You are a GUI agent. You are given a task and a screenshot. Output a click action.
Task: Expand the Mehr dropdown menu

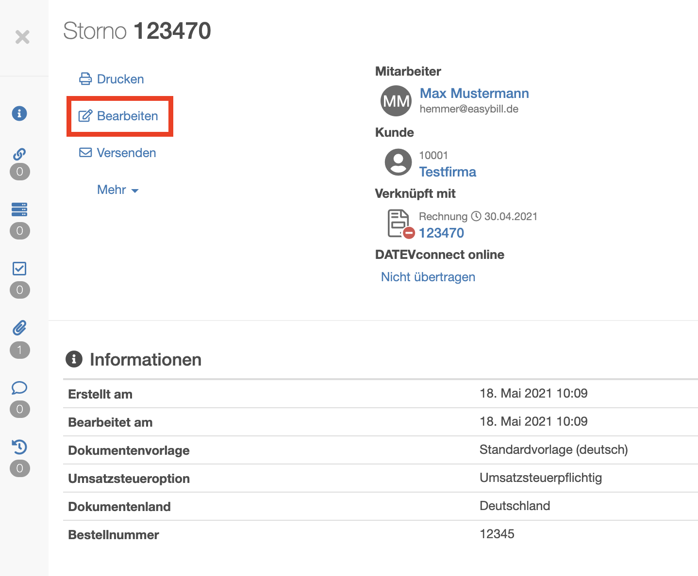point(117,190)
